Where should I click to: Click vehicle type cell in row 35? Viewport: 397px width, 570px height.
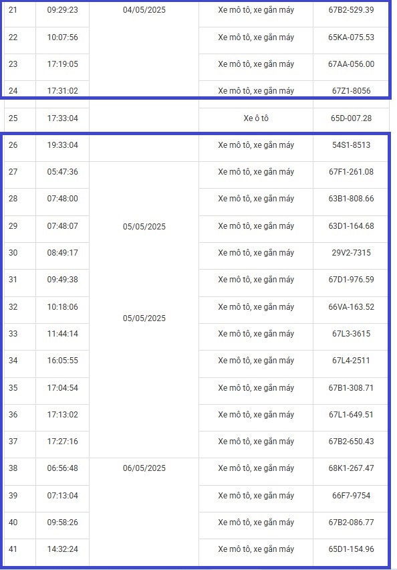(x=256, y=388)
